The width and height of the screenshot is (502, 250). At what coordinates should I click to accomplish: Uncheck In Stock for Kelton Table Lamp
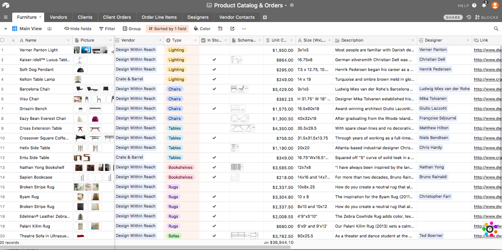click(x=214, y=79)
